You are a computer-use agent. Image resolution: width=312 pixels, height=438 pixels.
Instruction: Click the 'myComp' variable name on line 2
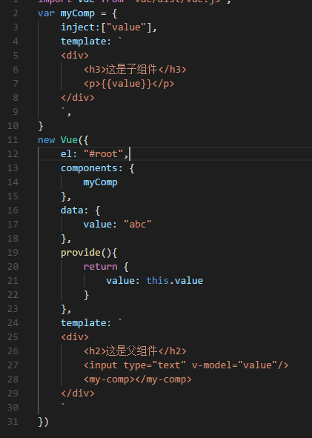coord(77,13)
